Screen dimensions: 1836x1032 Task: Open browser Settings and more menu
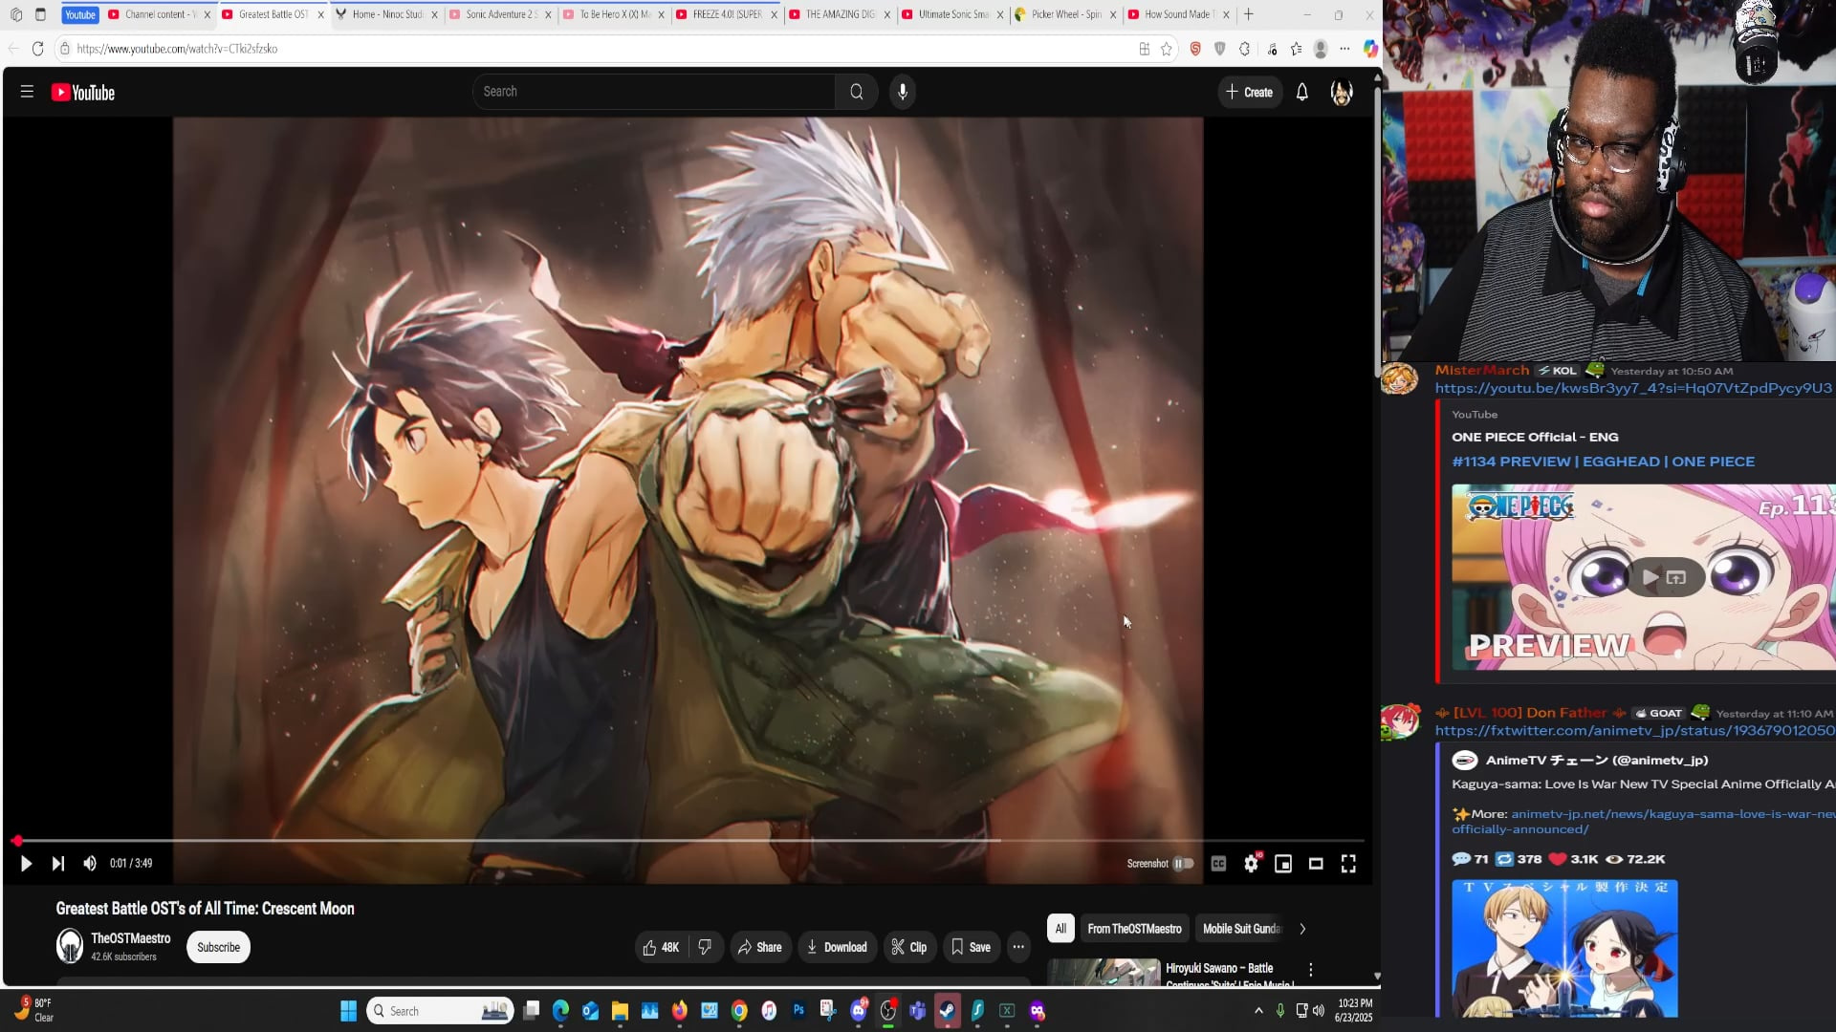pos(1345,49)
